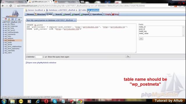The image size is (186, 104).
Task: Select meta_id in the Fields list
Action: (142, 27)
